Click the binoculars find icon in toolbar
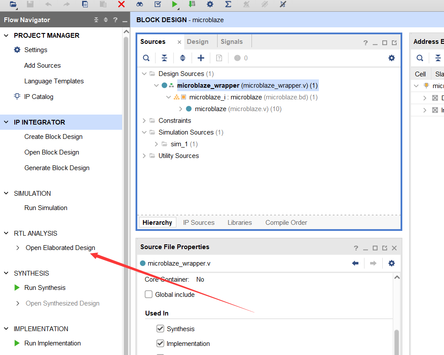The image size is (444, 355). pyautogui.click(x=139, y=4)
